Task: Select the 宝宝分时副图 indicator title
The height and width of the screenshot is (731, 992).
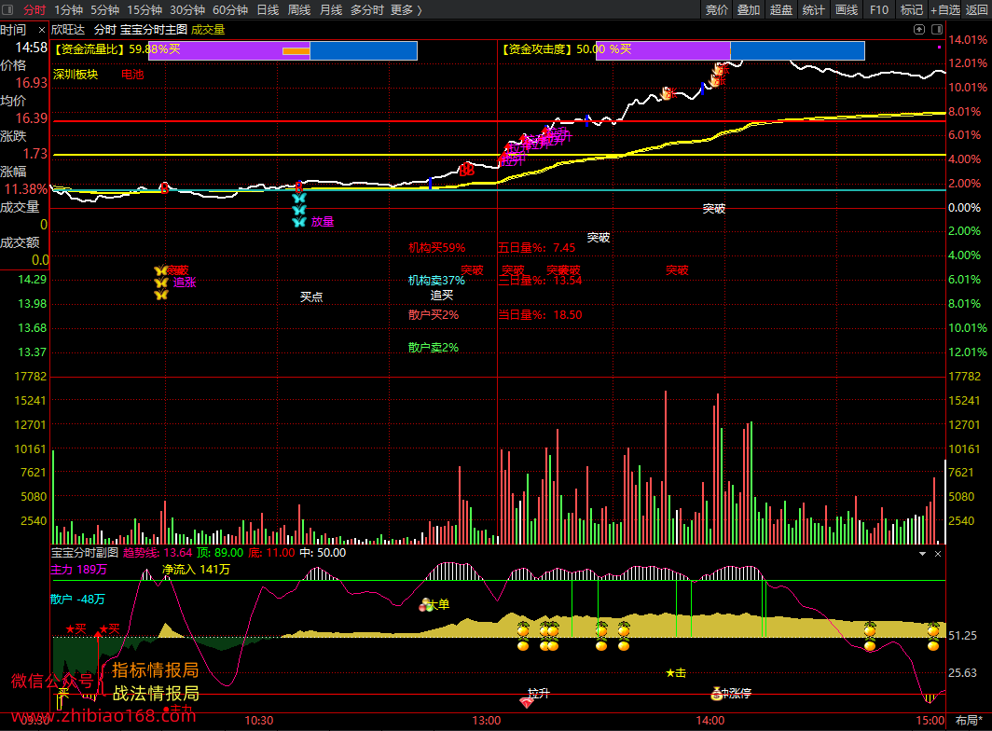Action: click(85, 553)
